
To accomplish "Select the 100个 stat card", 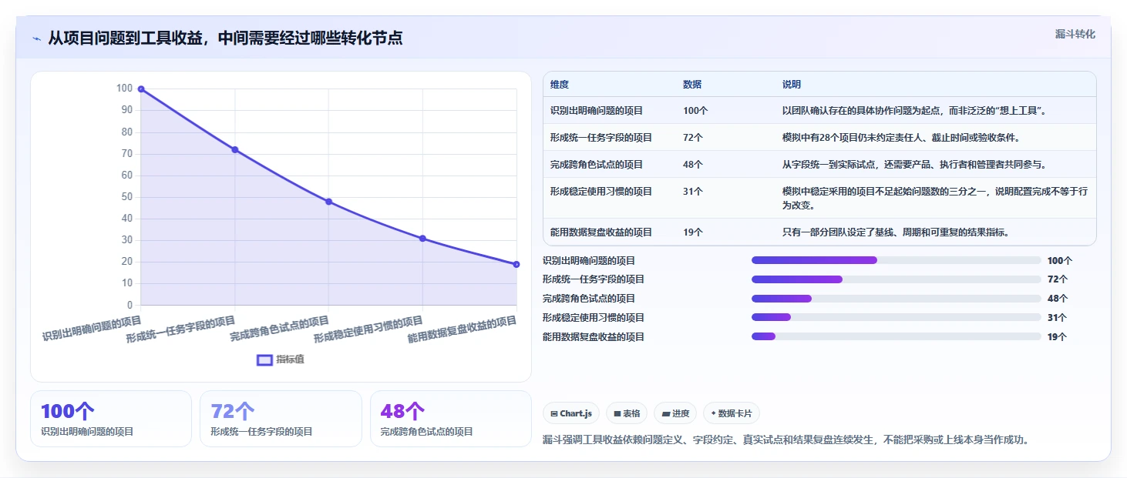I will [x=111, y=419].
